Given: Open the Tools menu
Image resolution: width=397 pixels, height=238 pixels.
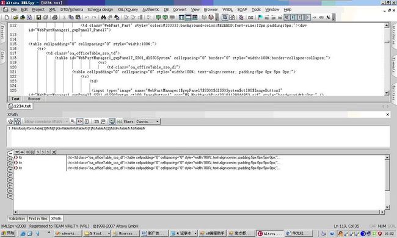Looking at the screenshot, I should tap(256, 10).
